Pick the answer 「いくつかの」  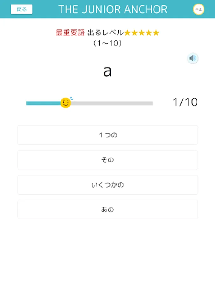108,185
